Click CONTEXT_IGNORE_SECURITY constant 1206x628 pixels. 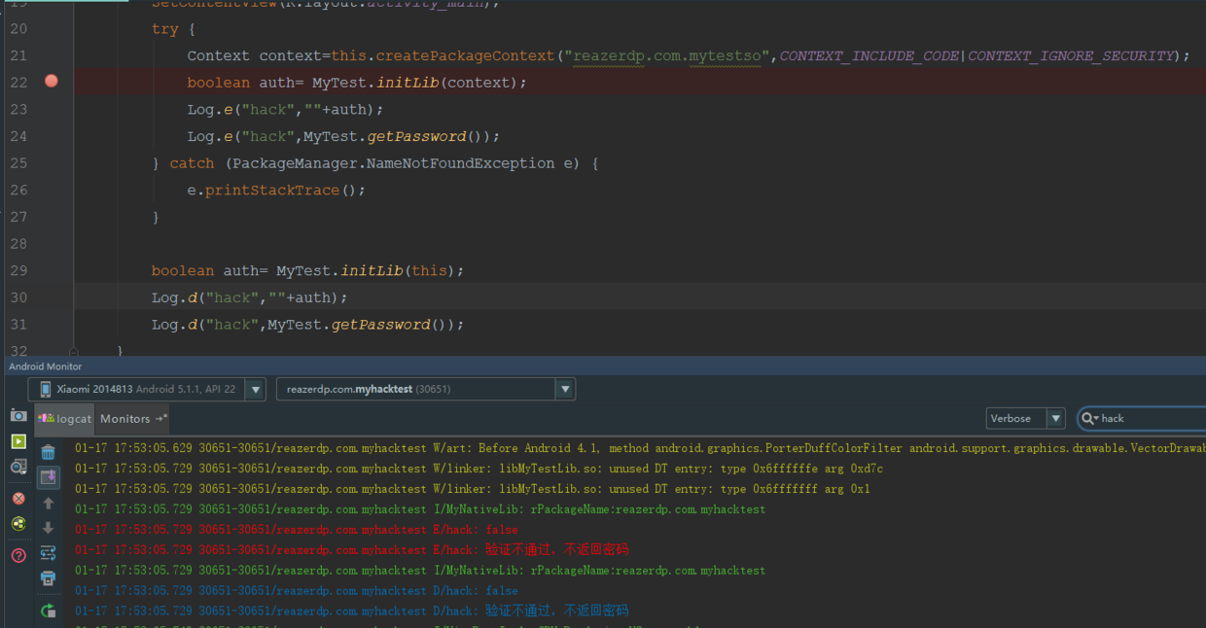1072,55
